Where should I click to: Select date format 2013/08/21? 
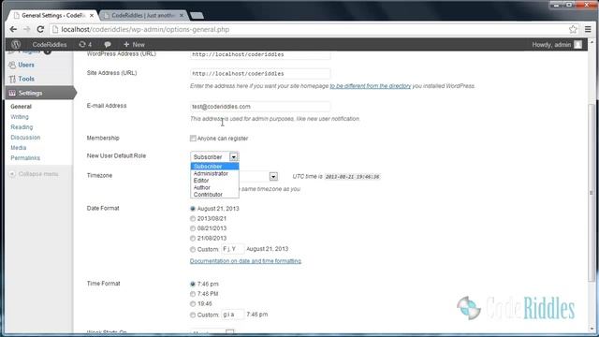pyautogui.click(x=193, y=218)
